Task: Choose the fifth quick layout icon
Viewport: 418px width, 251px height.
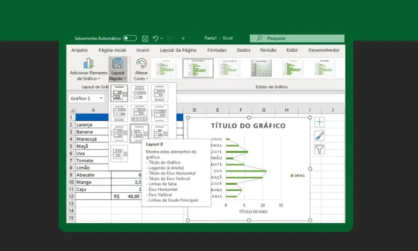Action: tap(139, 113)
